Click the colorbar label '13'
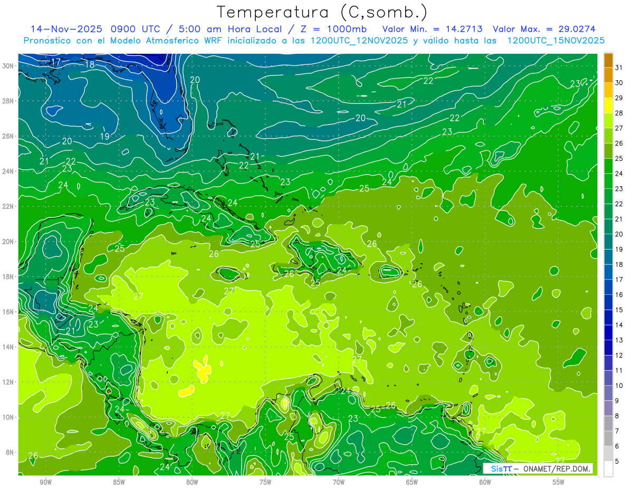 tap(619, 340)
